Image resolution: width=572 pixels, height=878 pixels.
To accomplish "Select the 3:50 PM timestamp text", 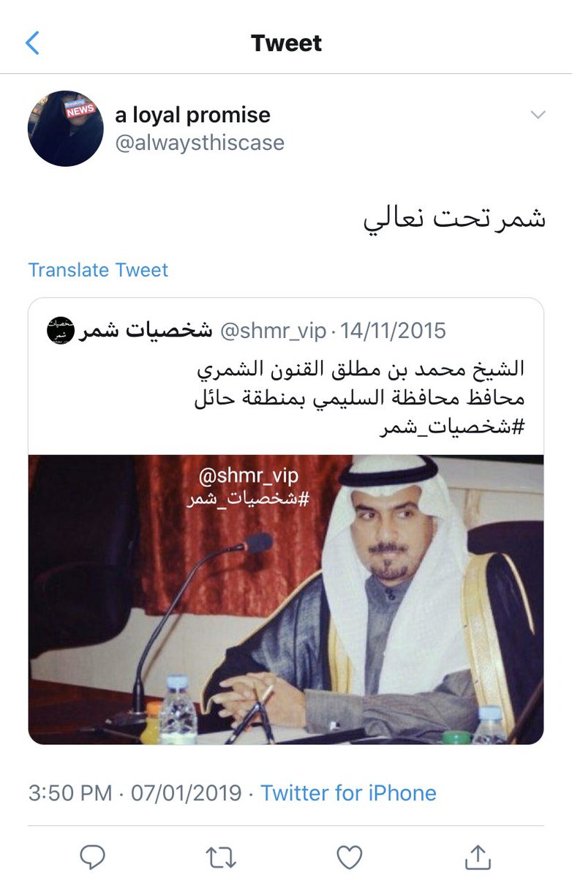I will coord(70,792).
